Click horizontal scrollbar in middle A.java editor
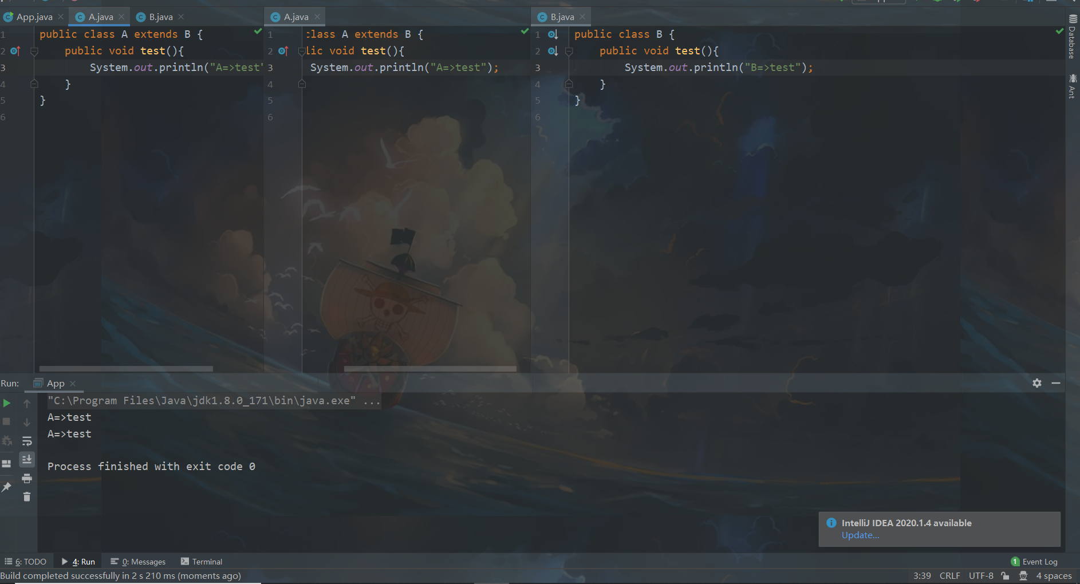This screenshot has height=584, width=1080. 430,369
